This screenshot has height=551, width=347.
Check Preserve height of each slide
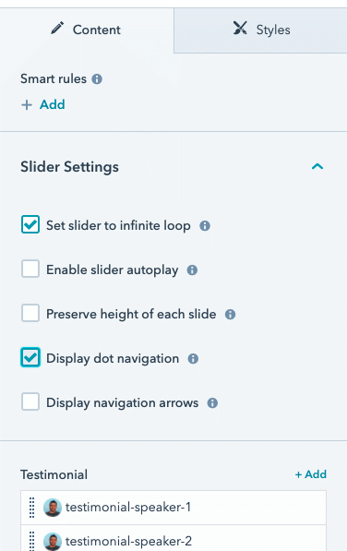(30, 313)
